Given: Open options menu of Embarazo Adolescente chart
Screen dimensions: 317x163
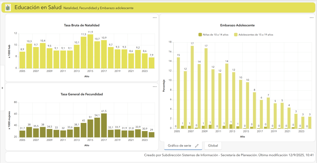Looking at the screenshot, I should [x=312, y=18].
